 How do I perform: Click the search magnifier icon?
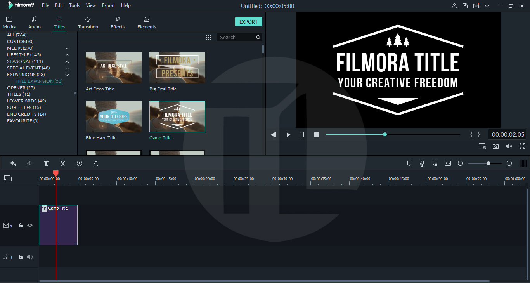(258, 37)
